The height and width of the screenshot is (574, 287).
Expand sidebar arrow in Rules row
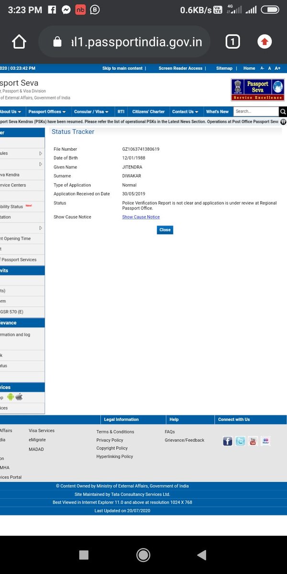(x=41, y=154)
